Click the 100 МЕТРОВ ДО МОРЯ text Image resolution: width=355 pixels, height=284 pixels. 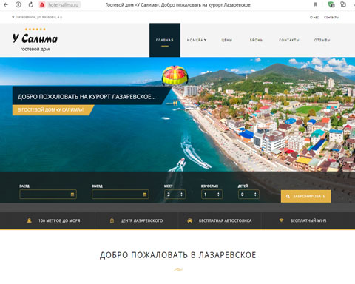(59, 220)
